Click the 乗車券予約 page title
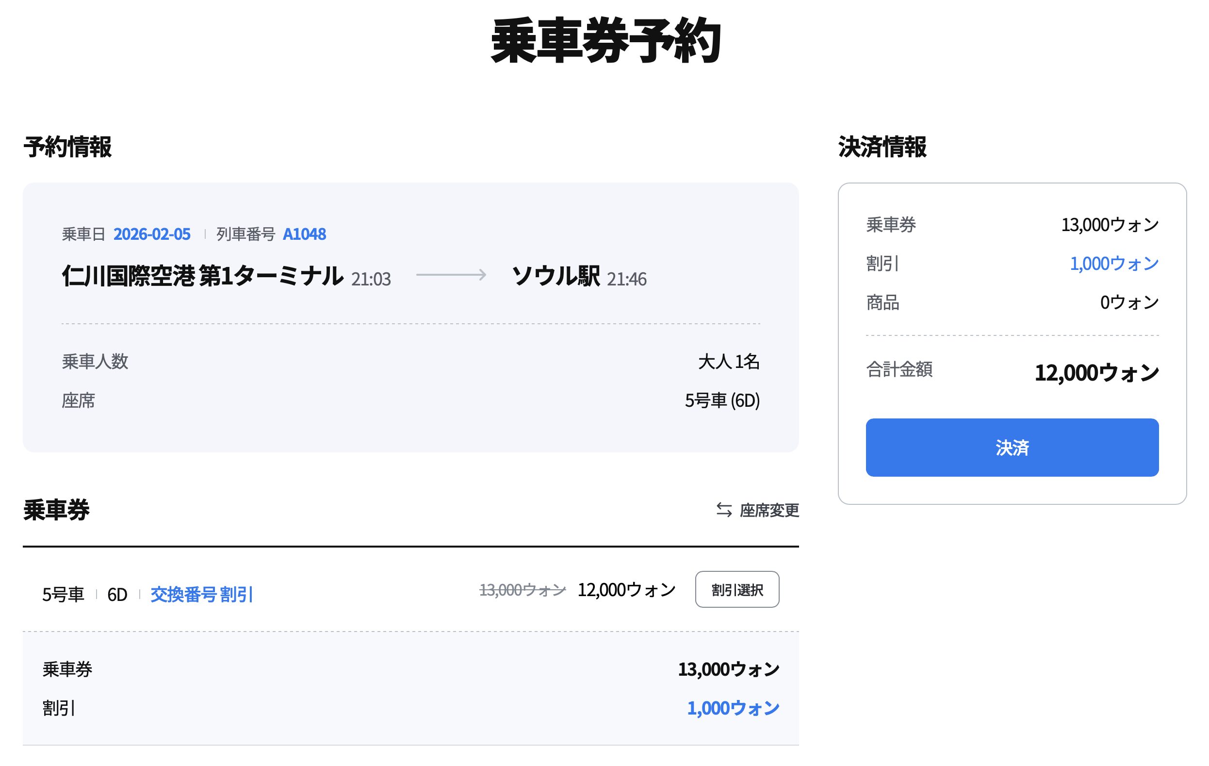The image size is (1209, 766). tap(605, 41)
